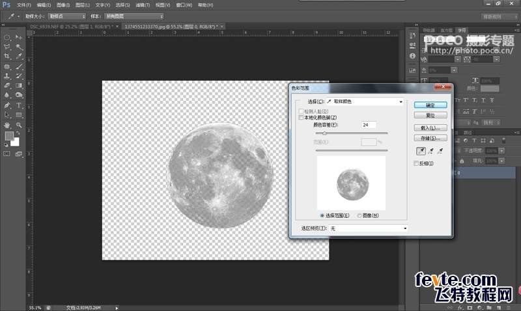The width and height of the screenshot is (521, 311).
Task: Select the Clone Stamp tool
Action: 7,76
